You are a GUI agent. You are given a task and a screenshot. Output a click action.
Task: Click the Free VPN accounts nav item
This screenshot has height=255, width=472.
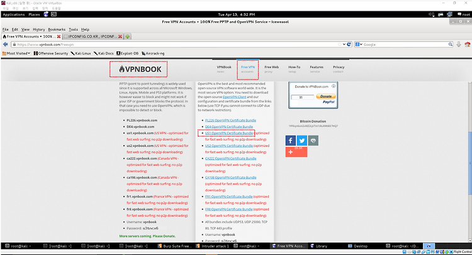tap(248, 69)
